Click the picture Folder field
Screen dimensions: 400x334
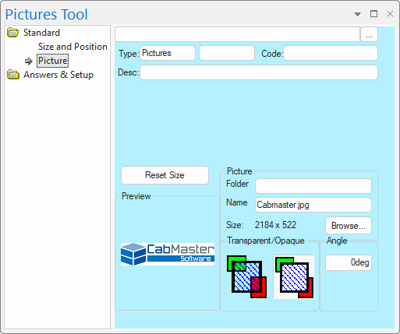click(313, 186)
